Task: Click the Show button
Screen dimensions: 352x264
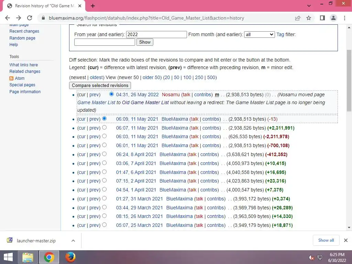Action: click(145, 42)
